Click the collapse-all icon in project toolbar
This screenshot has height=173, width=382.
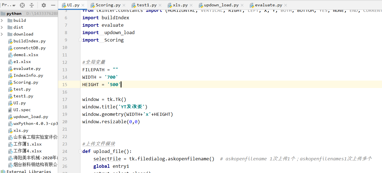32,5
